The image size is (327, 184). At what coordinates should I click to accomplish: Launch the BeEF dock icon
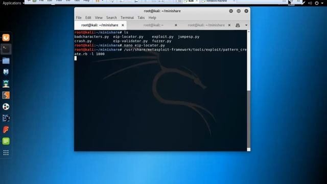tap(6, 118)
